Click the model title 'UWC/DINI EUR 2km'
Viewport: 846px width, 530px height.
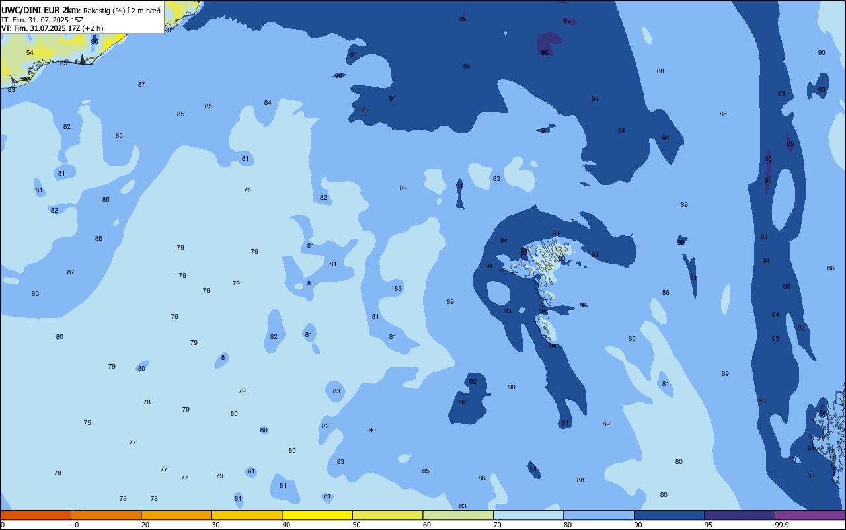pos(40,10)
